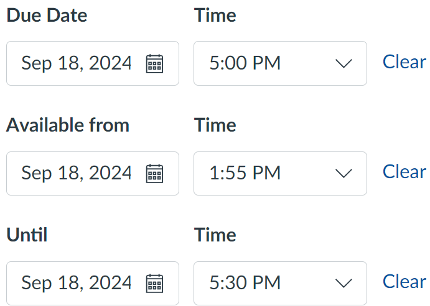
Task: Click the 5:30 PM time text
Action: 245,283
